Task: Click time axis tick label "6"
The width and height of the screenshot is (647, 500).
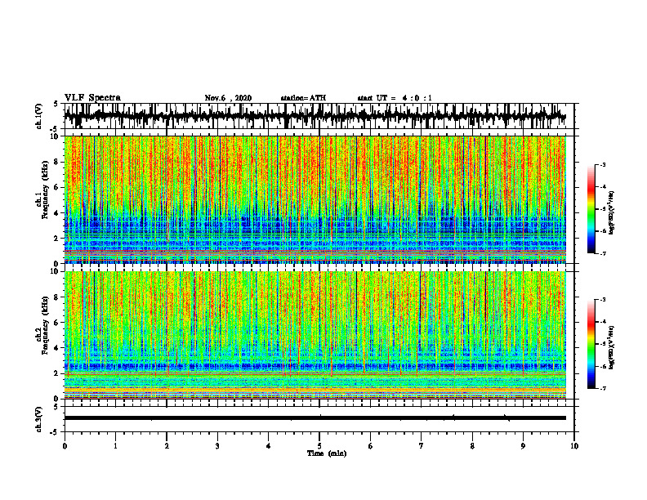Action: [371, 446]
